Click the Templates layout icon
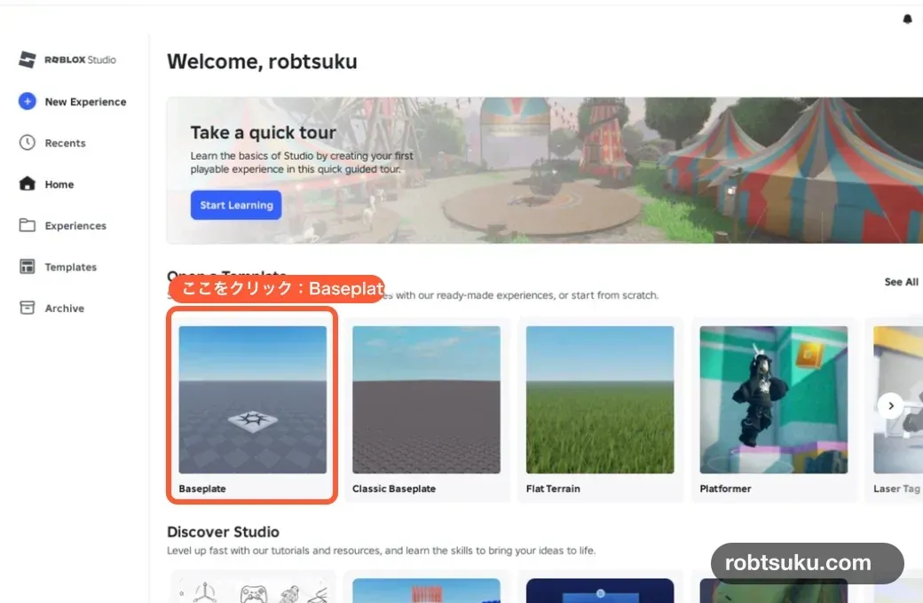Screen dimensions: 923x603 28,267
